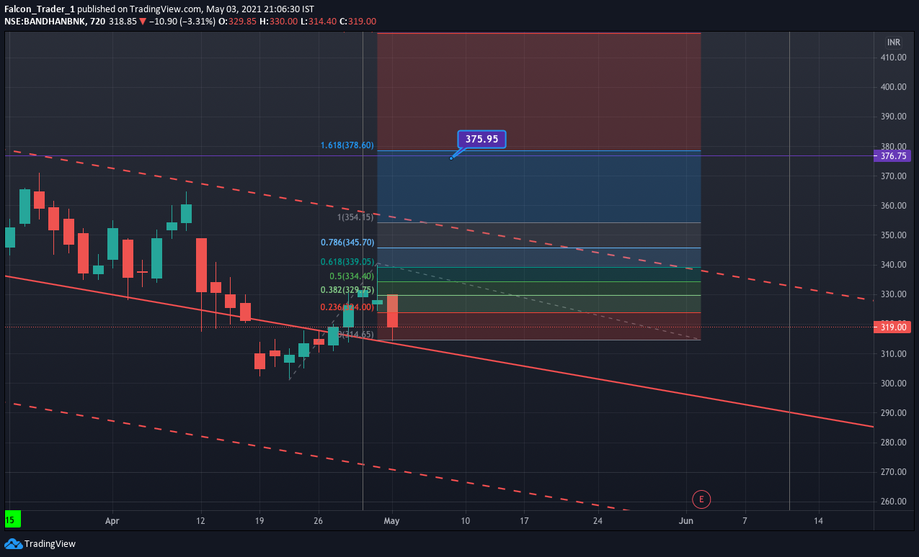Click the 340.00 price scale value
The width and height of the screenshot is (919, 557).
894,265
